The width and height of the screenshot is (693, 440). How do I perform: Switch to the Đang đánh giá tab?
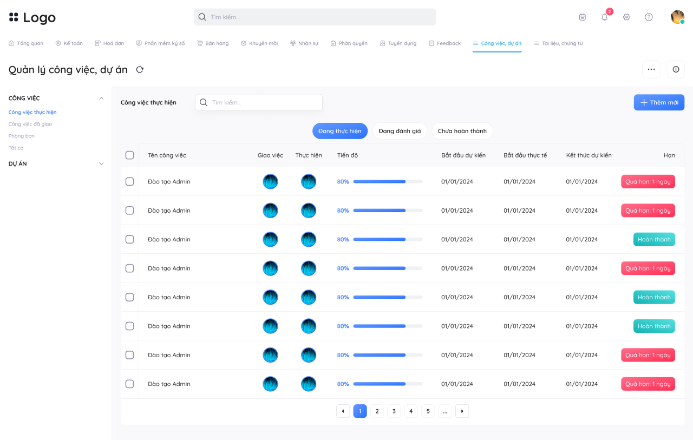coord(400,131)
